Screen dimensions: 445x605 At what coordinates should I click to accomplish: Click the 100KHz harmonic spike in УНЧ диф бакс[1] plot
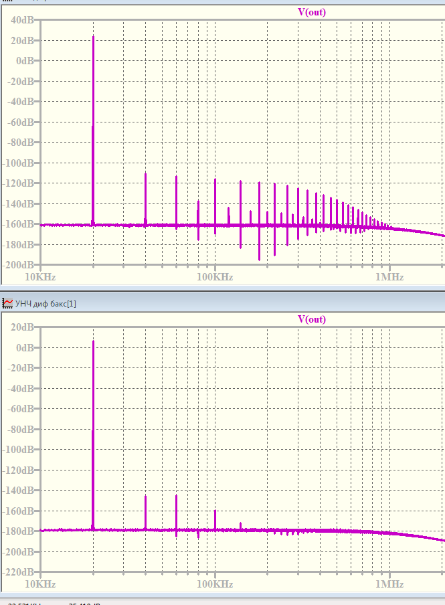point(215,520)
